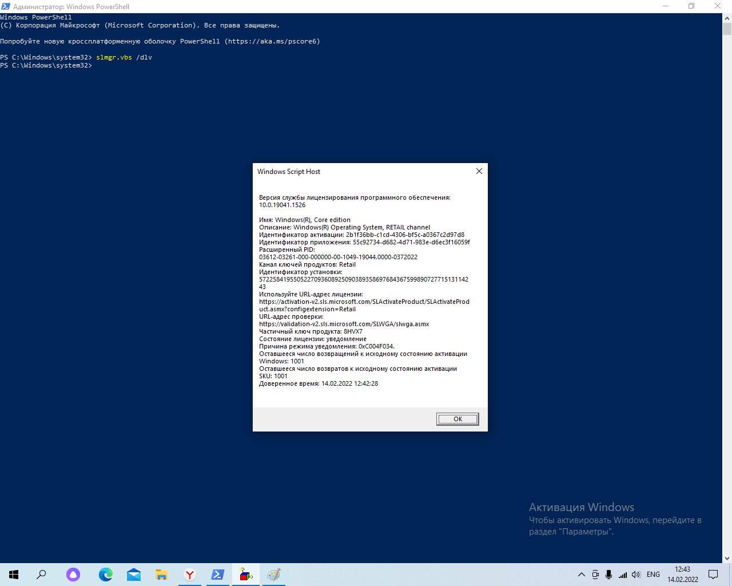
Task: Open Yandex Browser from taskbar
Action: [190, 575]
